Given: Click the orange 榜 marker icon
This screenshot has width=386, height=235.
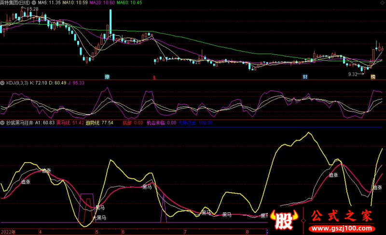Looking at the screenshot, I should tap(373, 77).
